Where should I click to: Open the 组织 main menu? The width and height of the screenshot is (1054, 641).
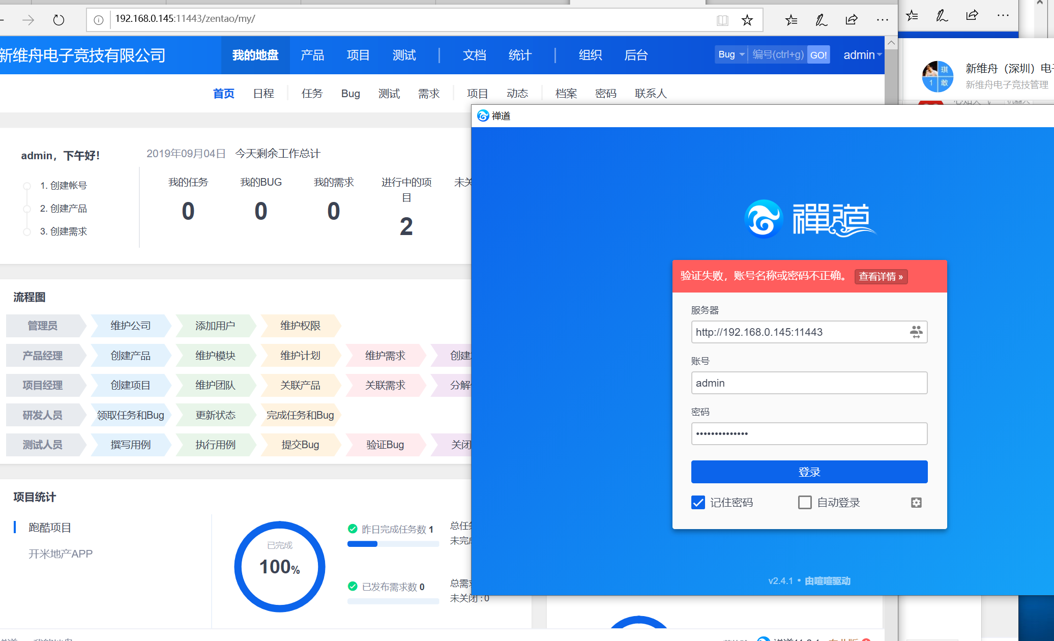point(591,55)
